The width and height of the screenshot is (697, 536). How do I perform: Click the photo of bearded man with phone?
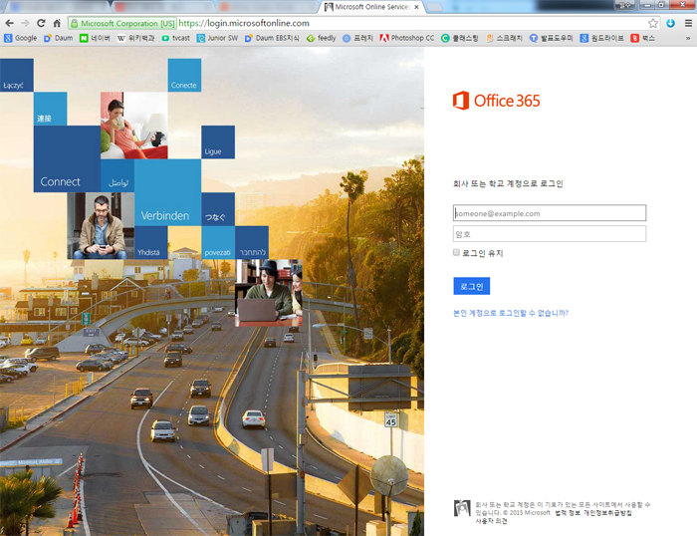pos(101,226)
